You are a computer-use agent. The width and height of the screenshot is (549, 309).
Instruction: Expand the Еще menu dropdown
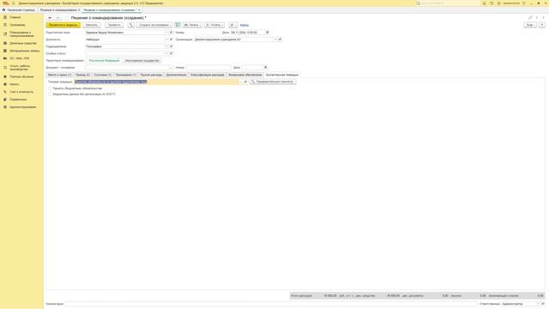[x=530, y=25]
